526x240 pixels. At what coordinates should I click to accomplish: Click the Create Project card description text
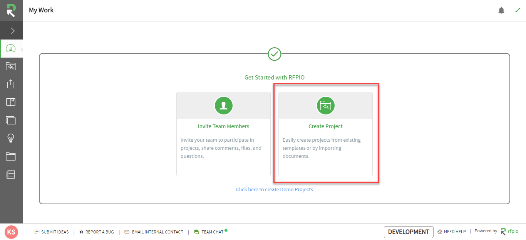pos(322,148)
